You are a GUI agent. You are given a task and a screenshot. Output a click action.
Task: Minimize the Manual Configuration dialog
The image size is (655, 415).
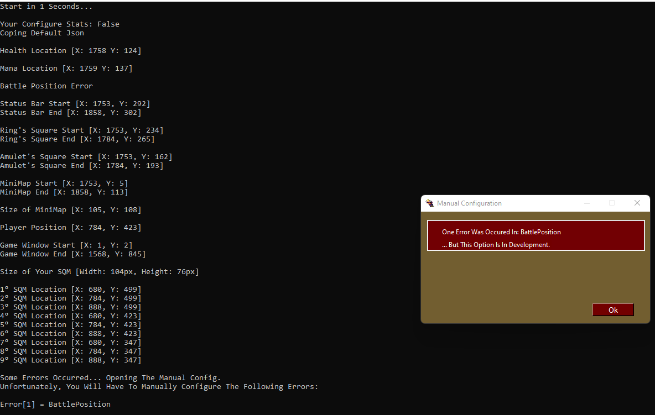587,203
